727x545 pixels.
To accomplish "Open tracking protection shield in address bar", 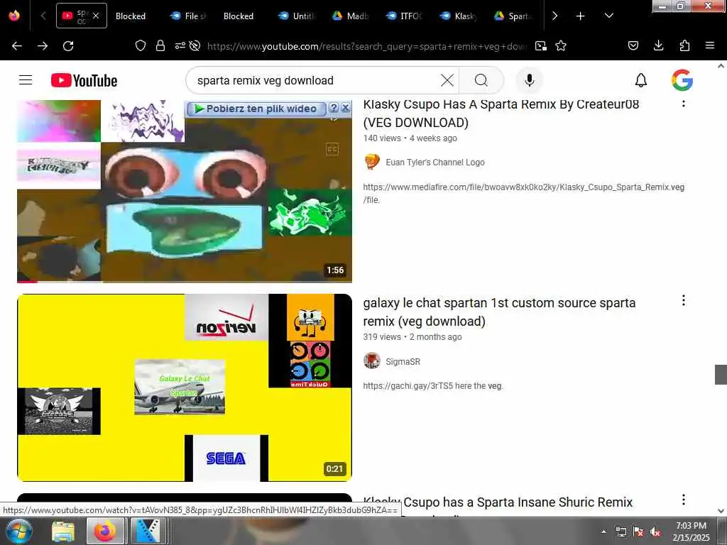I will click(x=141, y=45).
